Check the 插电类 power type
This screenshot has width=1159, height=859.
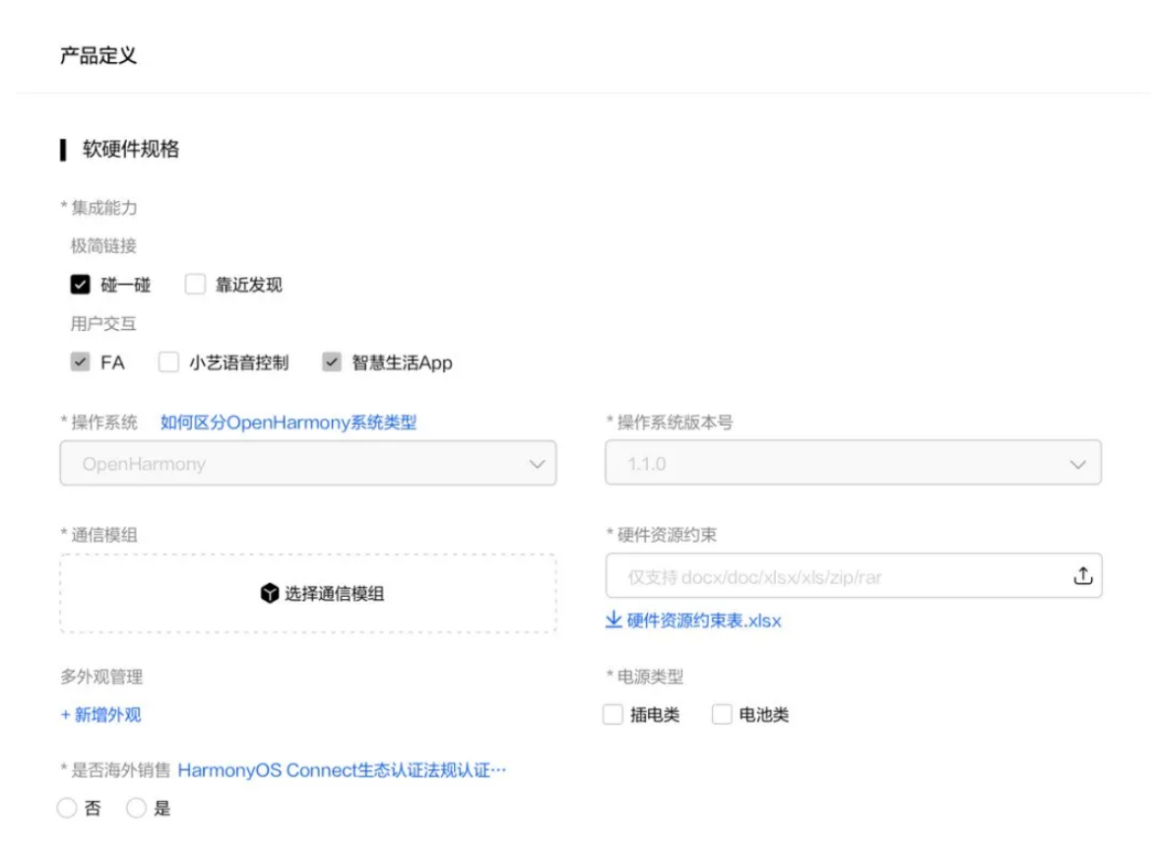pyautogui.click(x=612, y=713)
